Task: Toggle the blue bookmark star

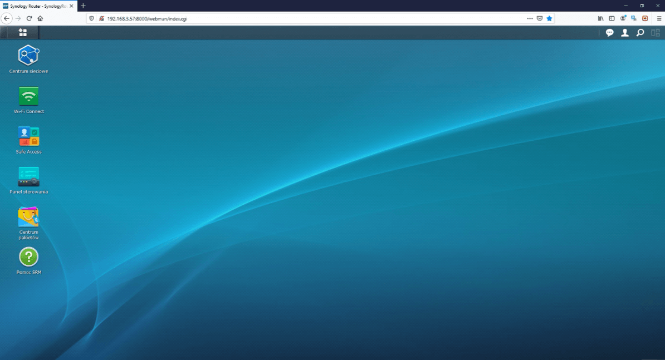Action: (549, 18)
